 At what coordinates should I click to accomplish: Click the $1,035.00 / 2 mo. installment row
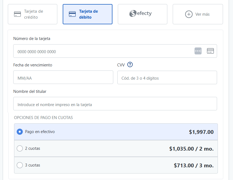coord(116,148)
